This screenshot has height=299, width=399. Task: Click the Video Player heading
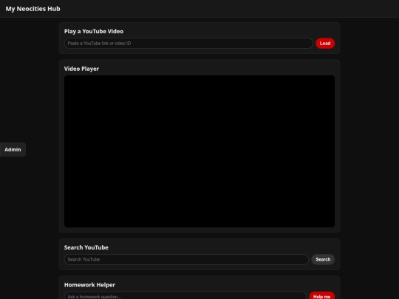[x=81, y=69]
